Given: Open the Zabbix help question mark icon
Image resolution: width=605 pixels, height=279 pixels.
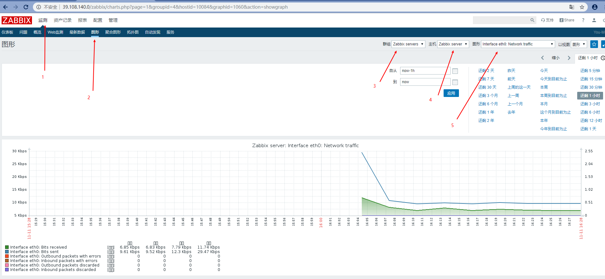Looking at the screenshot, I should point(583,20).
